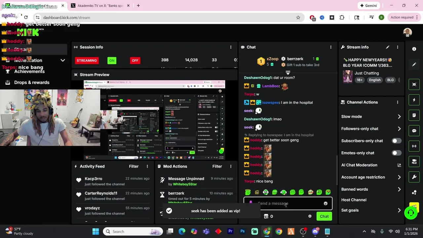Open Chrome extensions puzzle icon
The image size is (423, 238).
(342, 18)
